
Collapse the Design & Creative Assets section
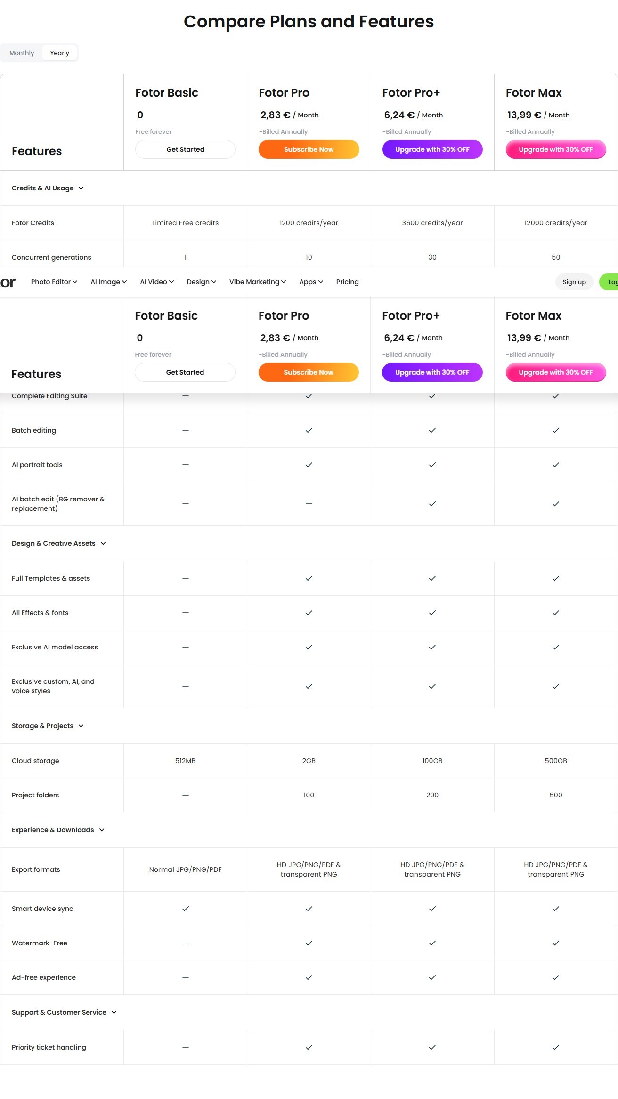tap(59, 543)
